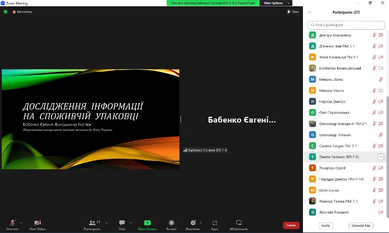Click camera-off icon for Токарчук Сергій
Image resolution: width=389 pixels, height=233 pixels.
(381, 168)
